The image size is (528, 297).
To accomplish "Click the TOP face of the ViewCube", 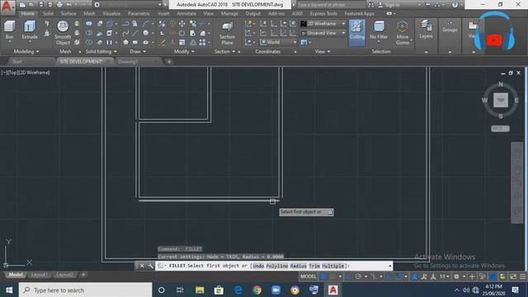I will [x=501, y=100].
